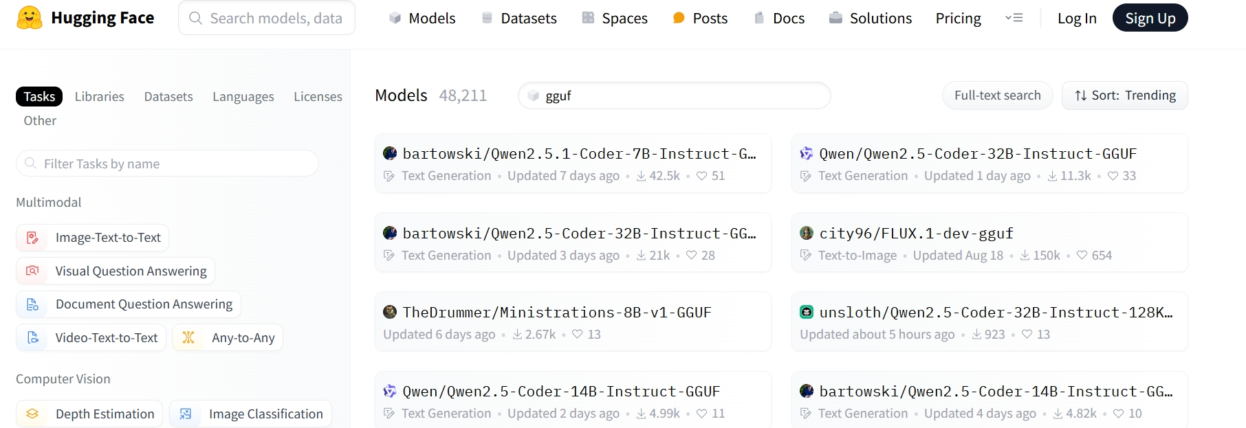
Task: Click unsloth avatar on Qwen2.5-Coder-32B-Instruct-128K card
Action: coord(807,312)
